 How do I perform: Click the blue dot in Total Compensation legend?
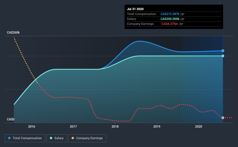(x=9, y=138)
